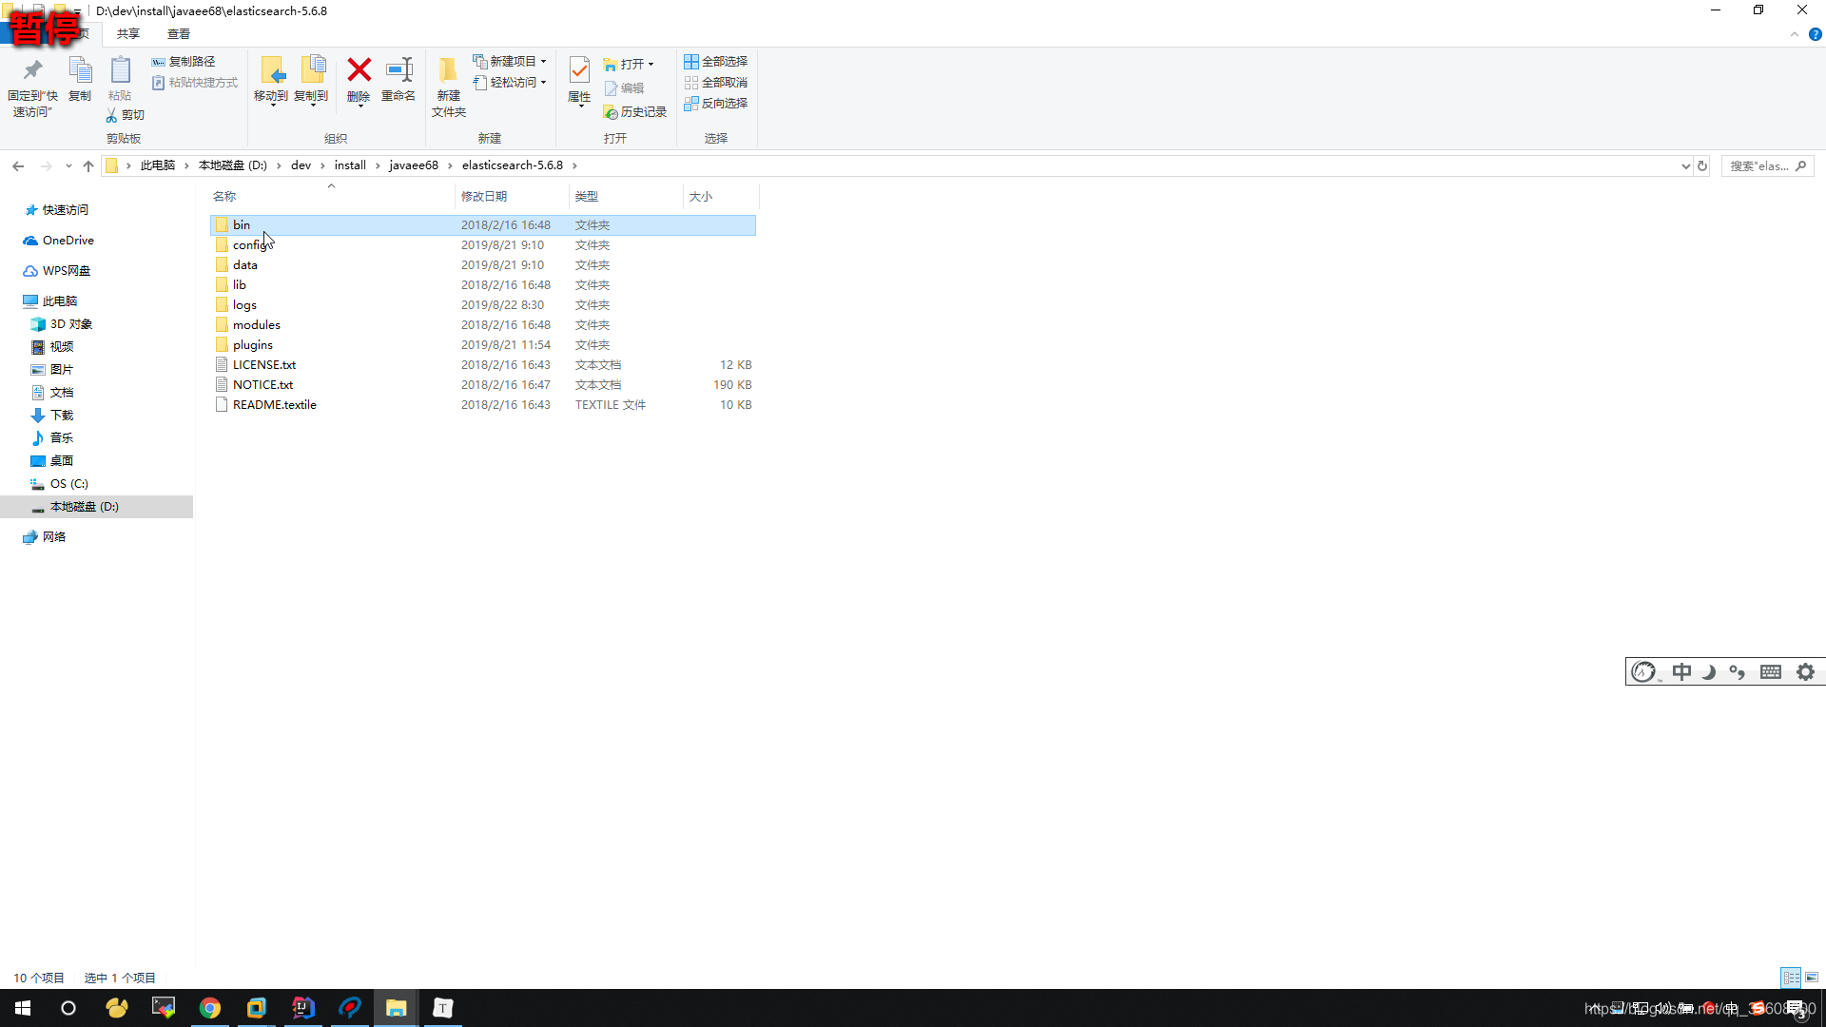Click the search box for elasticsearch folder

(x=1767, y=165)
